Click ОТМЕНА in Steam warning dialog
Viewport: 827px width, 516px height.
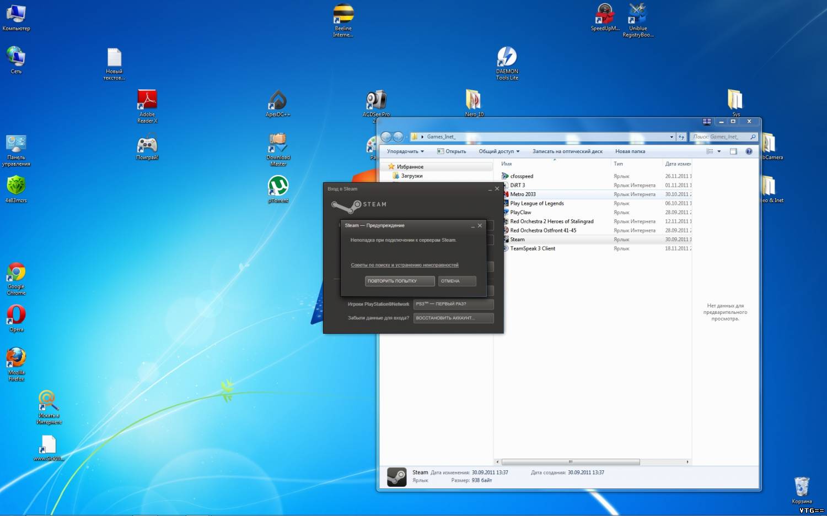tap(457, 281)
